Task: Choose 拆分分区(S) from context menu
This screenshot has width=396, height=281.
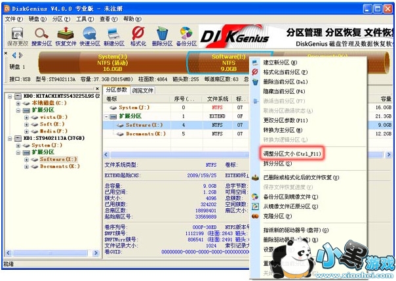Action: (308, 163)
